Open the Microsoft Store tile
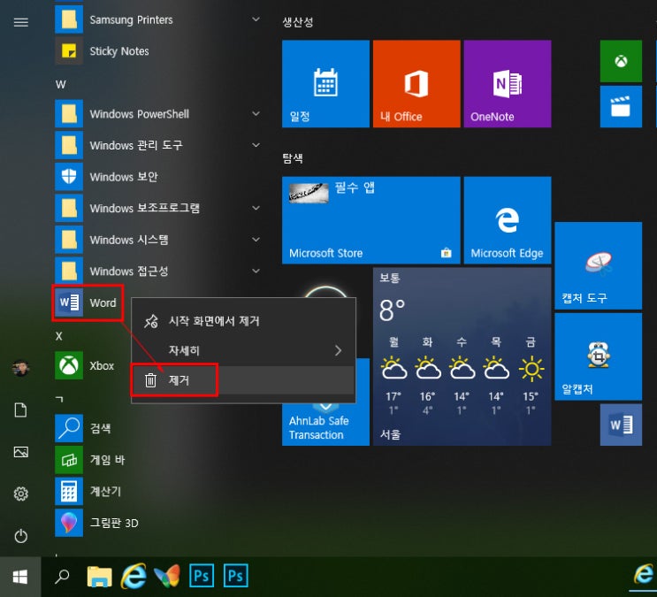The width and height of the screenshot is (657, 597). coord(371,220)
